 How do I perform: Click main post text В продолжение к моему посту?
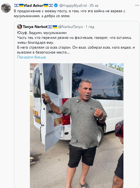tap(70, 13)
